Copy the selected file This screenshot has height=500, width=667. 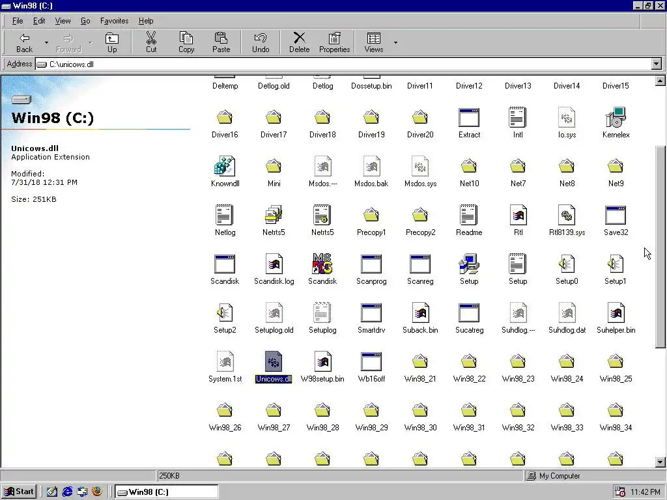point(186,42)
